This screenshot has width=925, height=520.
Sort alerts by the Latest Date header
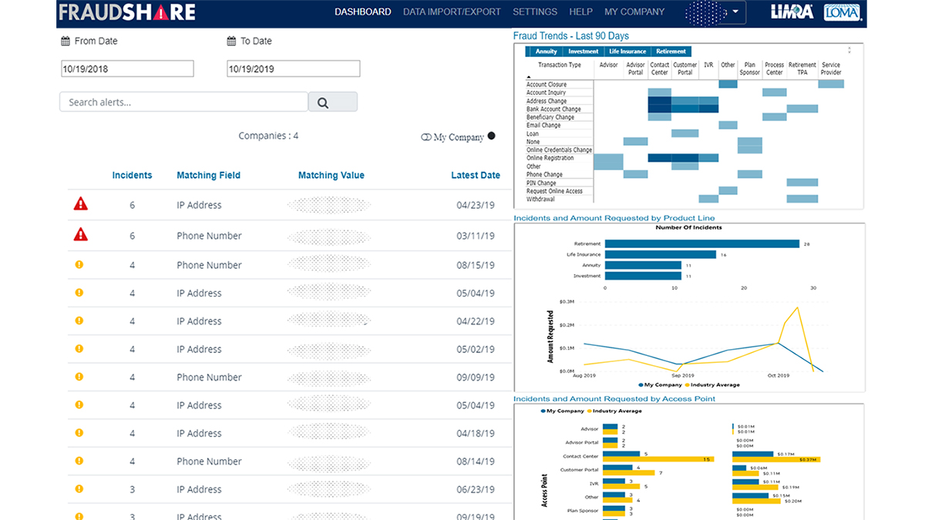[x=476, y=176]
